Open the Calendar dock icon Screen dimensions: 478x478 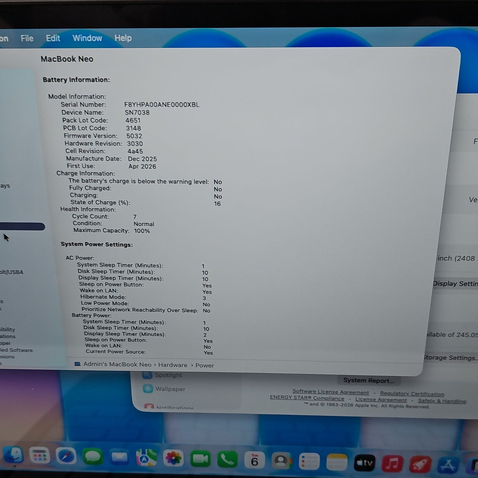[x=255, y=460]
